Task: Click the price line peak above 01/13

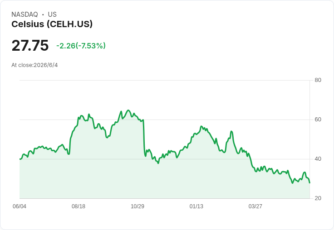Action: 201,126
